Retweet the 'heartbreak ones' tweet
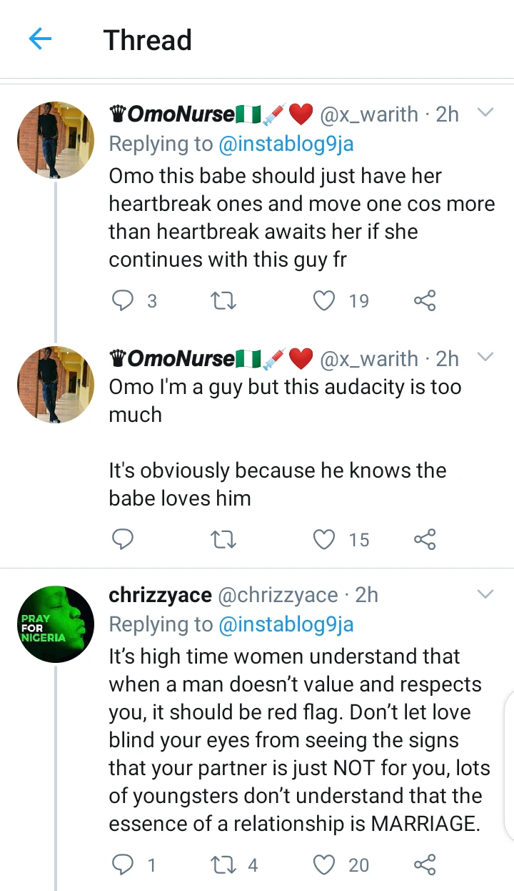This screenshot has height=891, width=514. tap(224, 301)
